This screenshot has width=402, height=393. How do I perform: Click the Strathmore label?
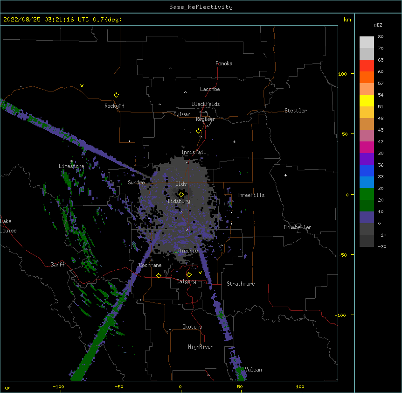(241, 284)
